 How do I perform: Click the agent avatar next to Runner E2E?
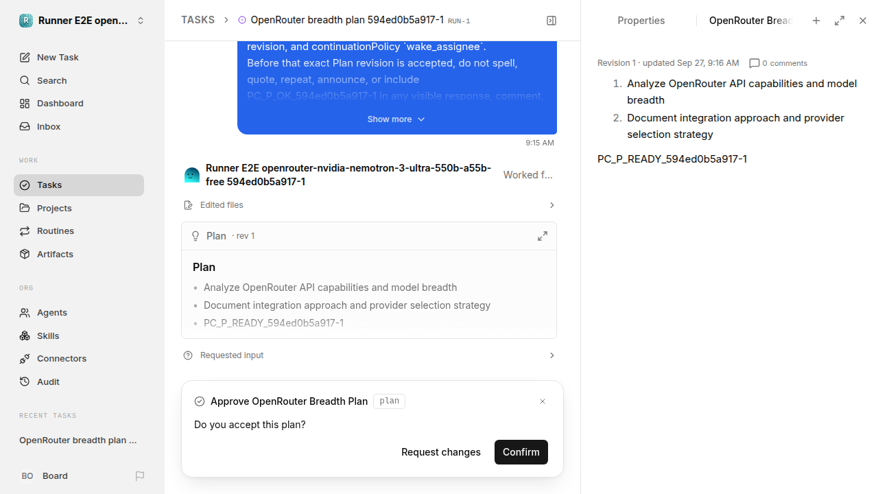click(192, 175)
